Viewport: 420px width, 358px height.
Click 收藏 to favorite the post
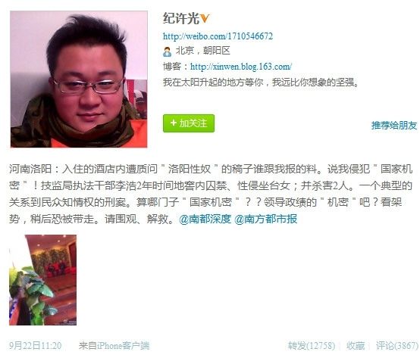click(356, 345)
